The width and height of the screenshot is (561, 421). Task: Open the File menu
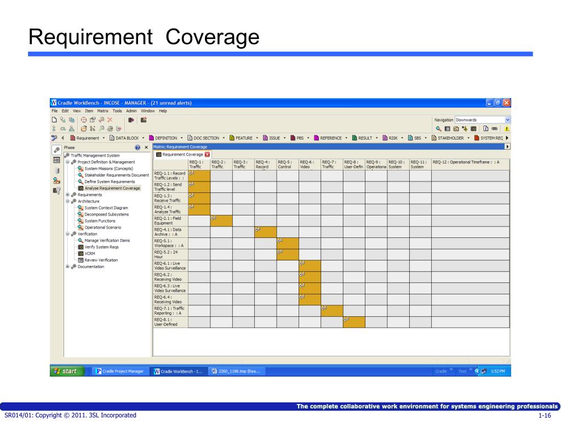[x=54, y=111]
